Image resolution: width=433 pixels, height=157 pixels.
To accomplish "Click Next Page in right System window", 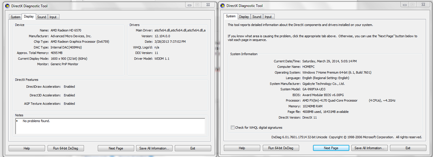I will click(x=331, y=148).
